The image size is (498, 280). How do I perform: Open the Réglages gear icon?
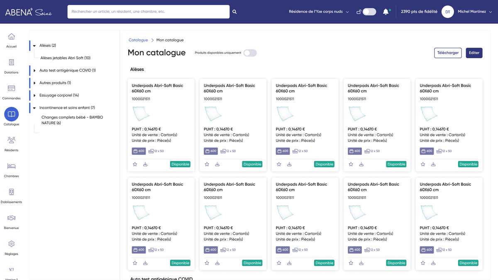pos(11,244)
